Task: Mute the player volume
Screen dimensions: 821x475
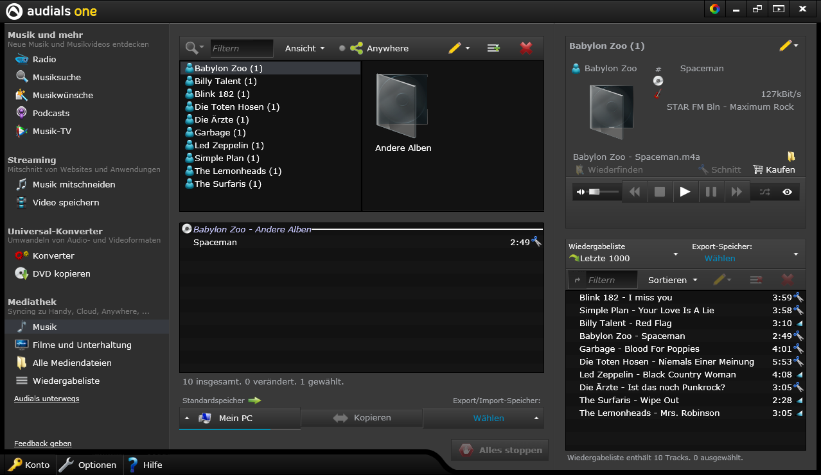Action: coord(581,192)
